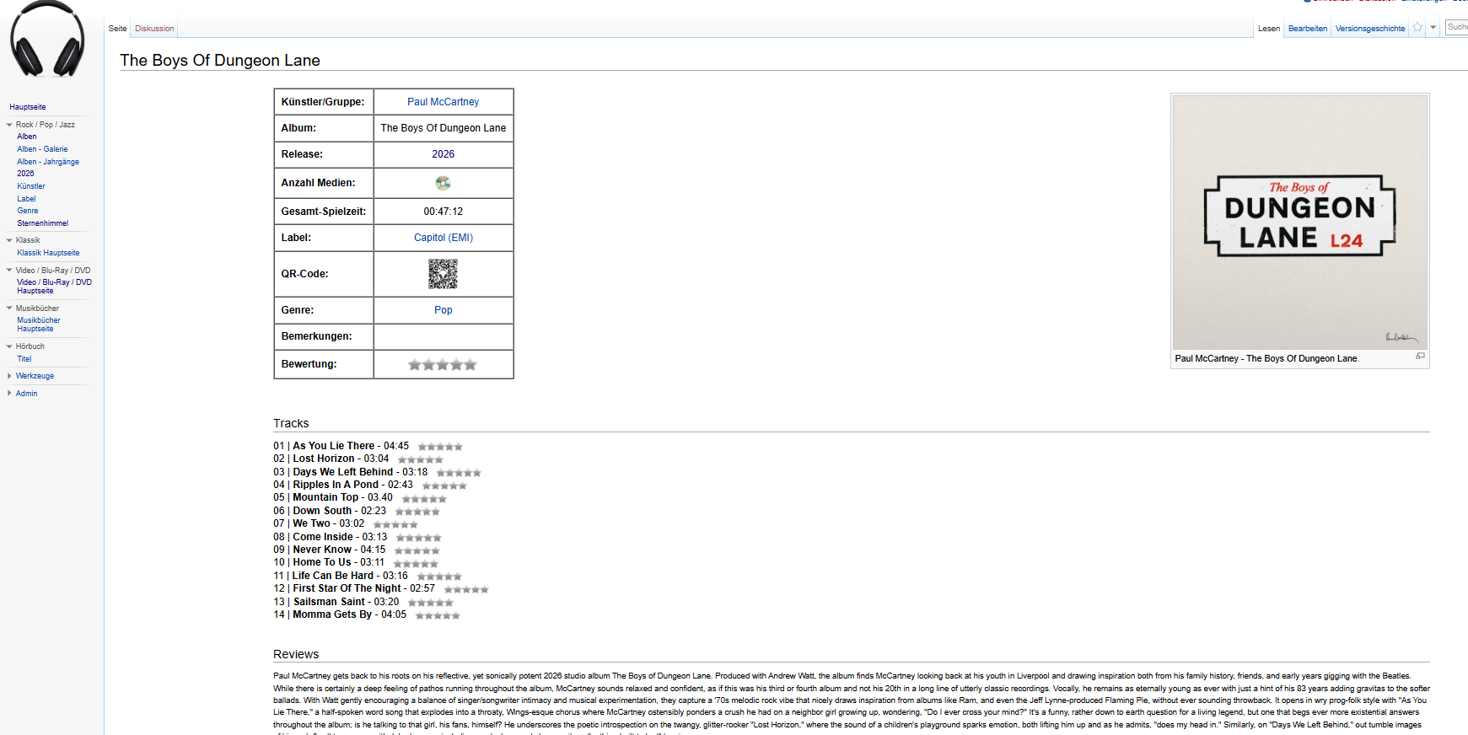The image size is (1468, 735).
Task: Click star rating for Life Can Be Hard
Action: [x=439, y=577]
